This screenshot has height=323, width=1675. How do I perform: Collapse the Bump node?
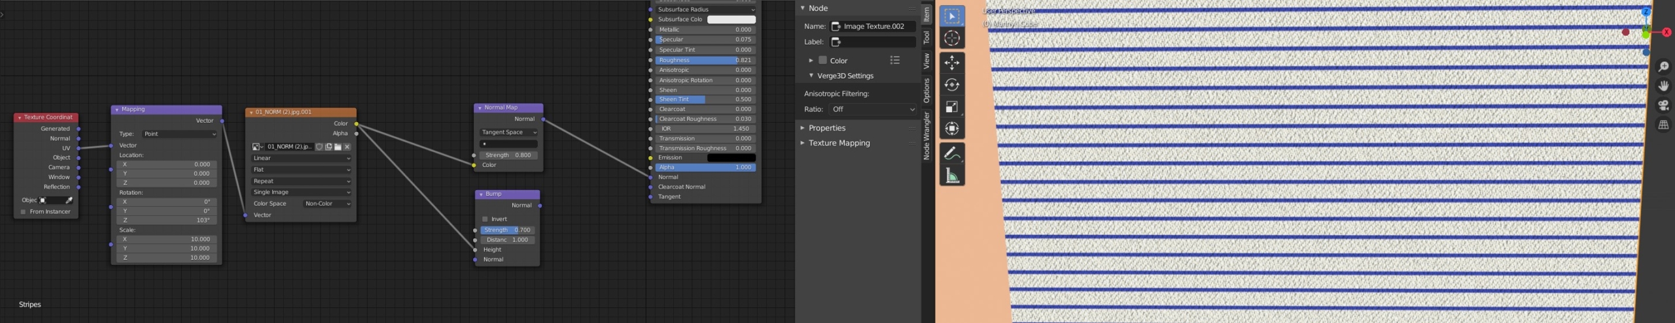[x=482, y=194]
